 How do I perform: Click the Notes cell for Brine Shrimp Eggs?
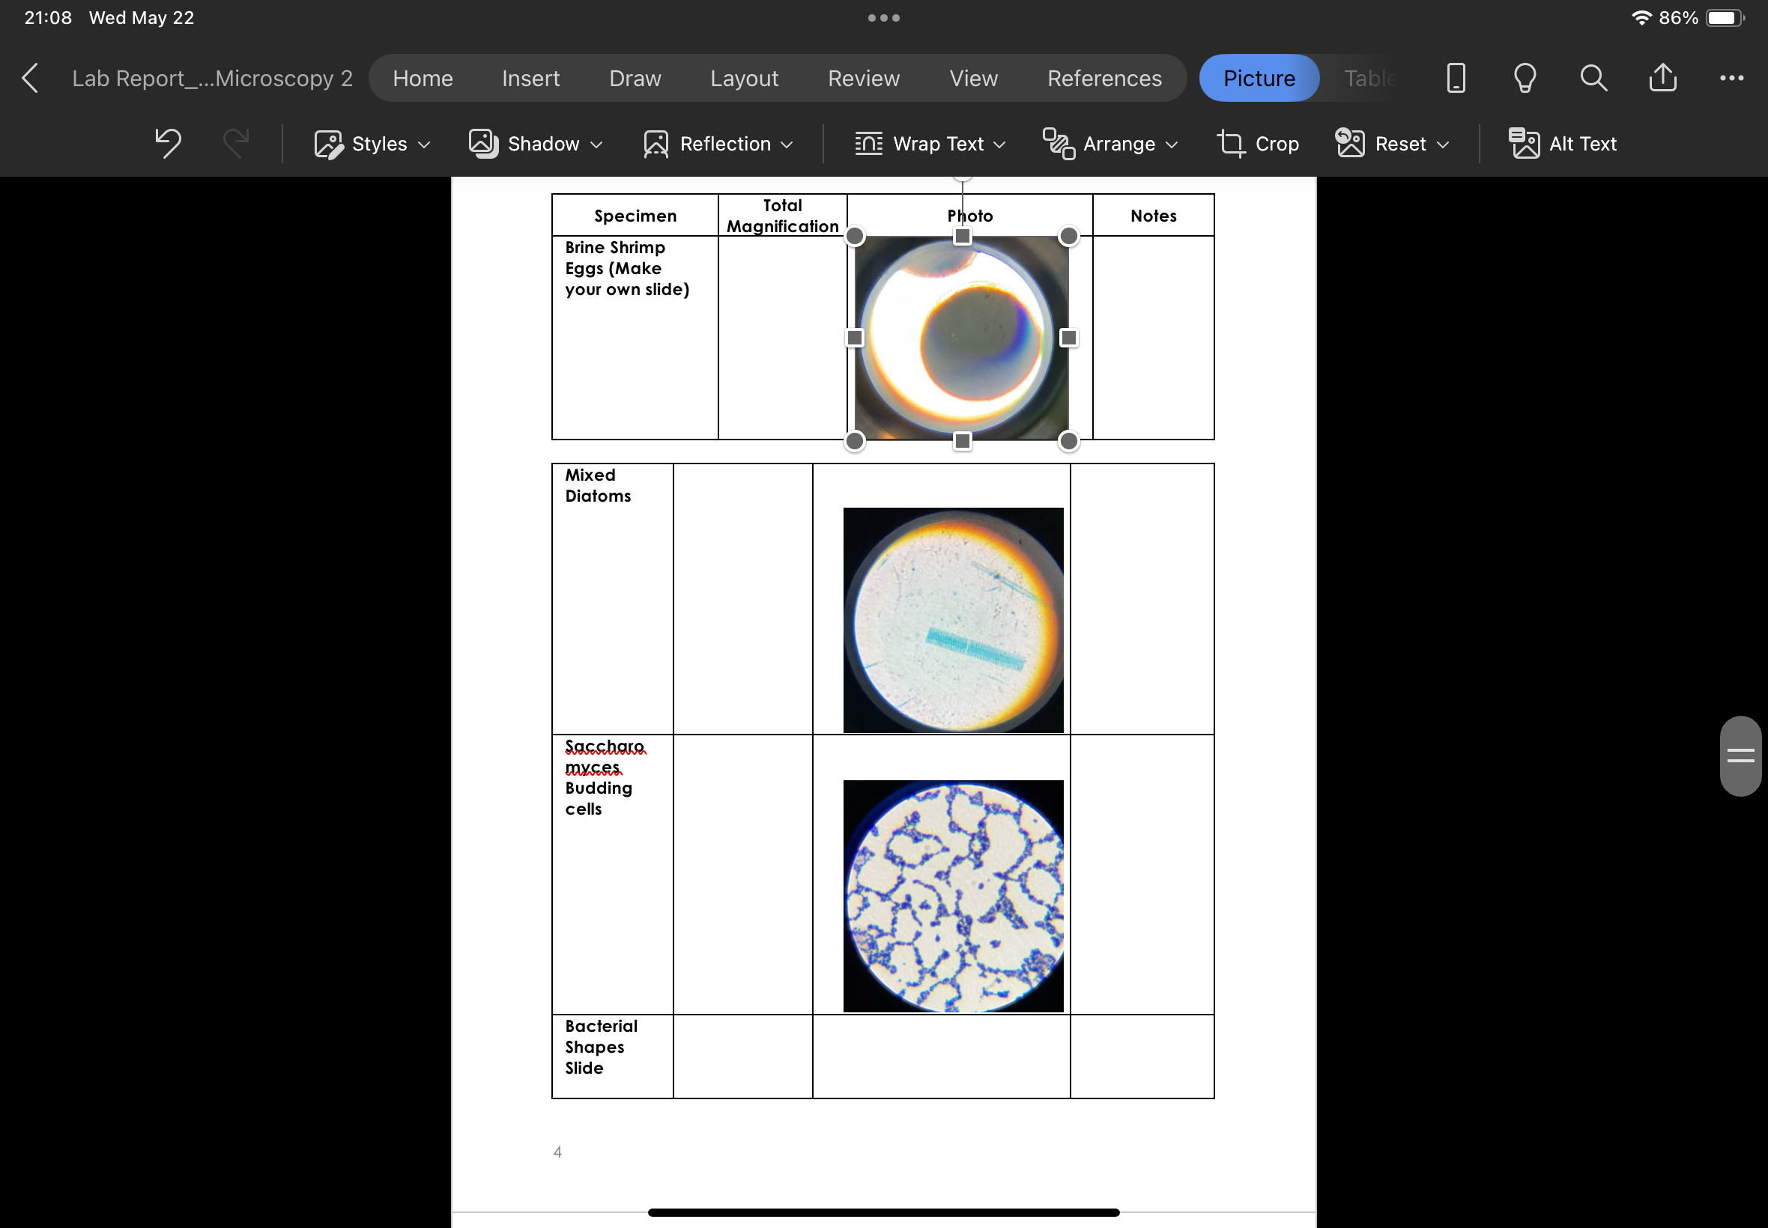(1153, 338)
